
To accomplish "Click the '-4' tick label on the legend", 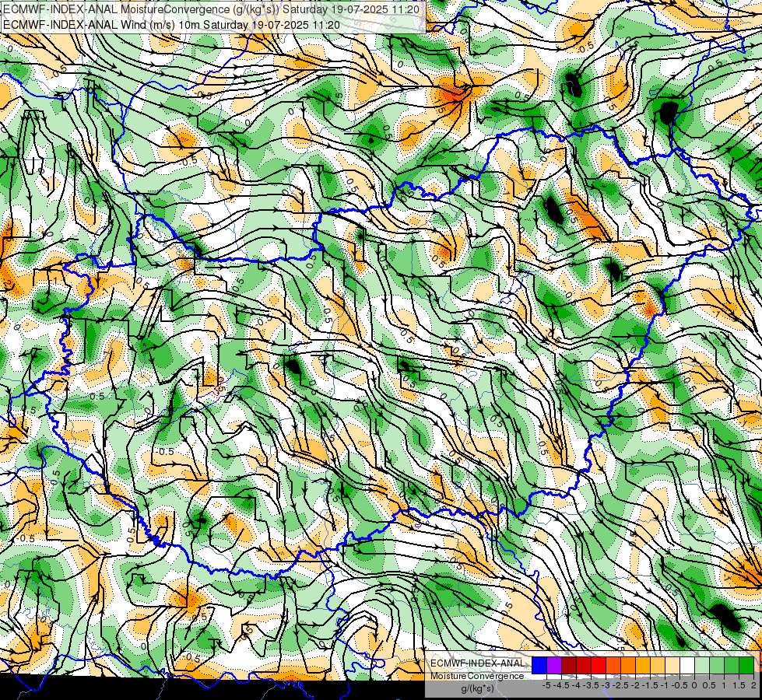I will pyautogui.click(x=576, y=685).
